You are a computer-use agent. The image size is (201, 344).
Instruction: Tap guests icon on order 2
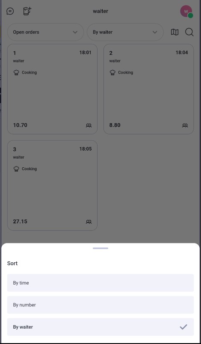click(x=185, y=125)
